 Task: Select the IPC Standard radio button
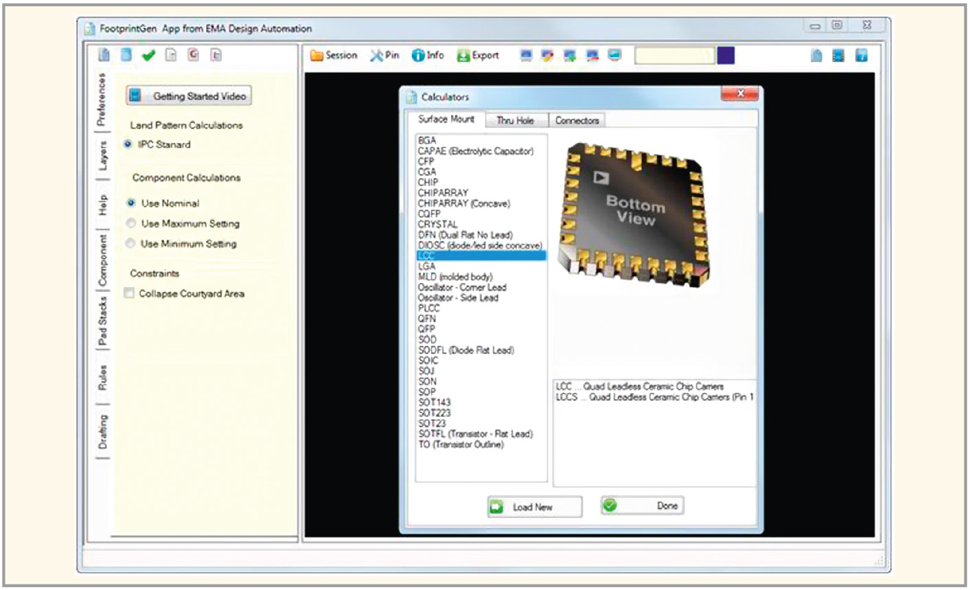click(x=128, y=144)
